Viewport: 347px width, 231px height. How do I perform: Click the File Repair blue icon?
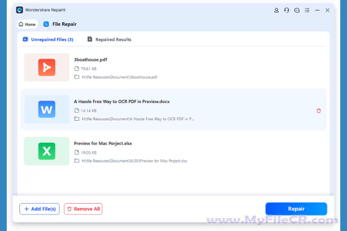46,24
